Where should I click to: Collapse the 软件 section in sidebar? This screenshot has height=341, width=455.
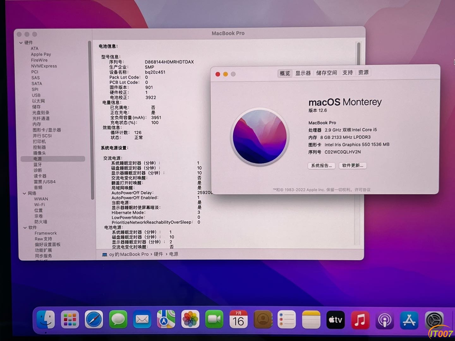coord(25,227)
